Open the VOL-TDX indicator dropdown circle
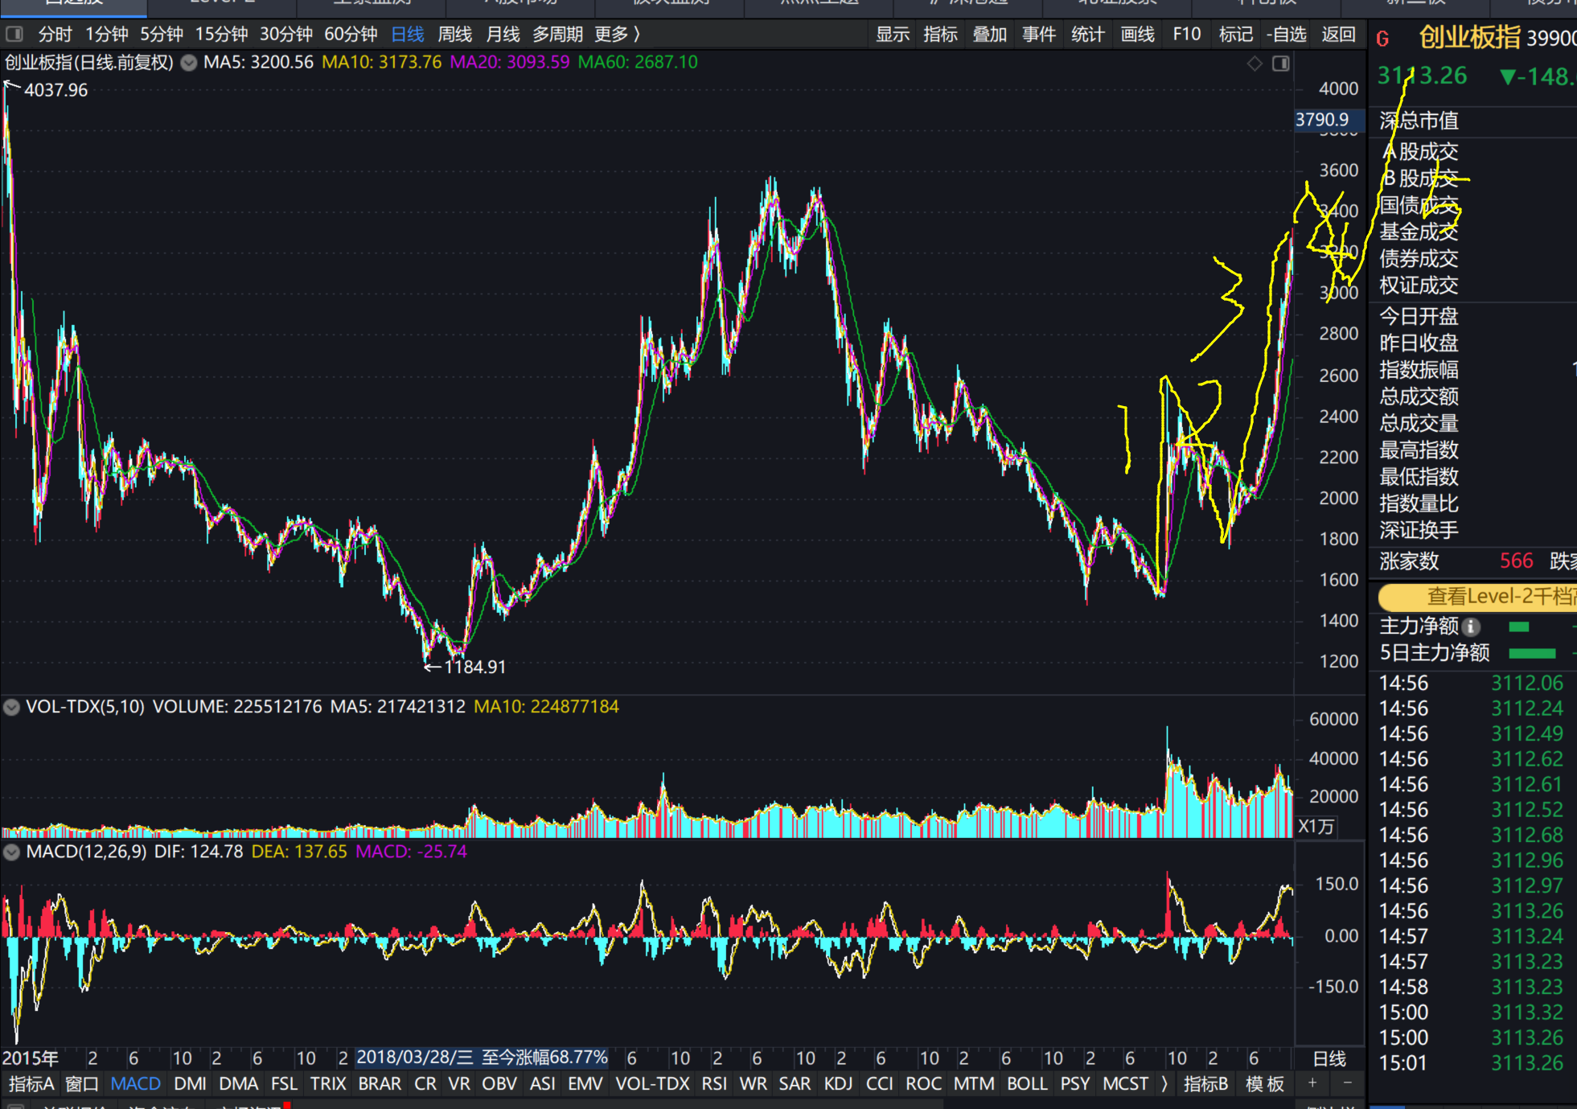Screen dimensions: 1577x1109 [11, 707]
